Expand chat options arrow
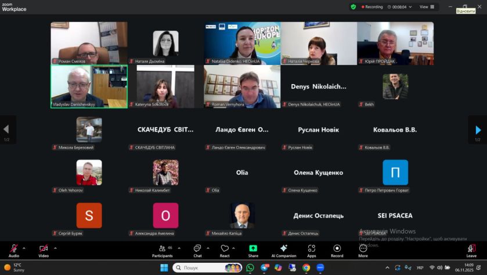The width and height of the screenshot is (487, 275). pyautogui.click(x=208, y=248)
